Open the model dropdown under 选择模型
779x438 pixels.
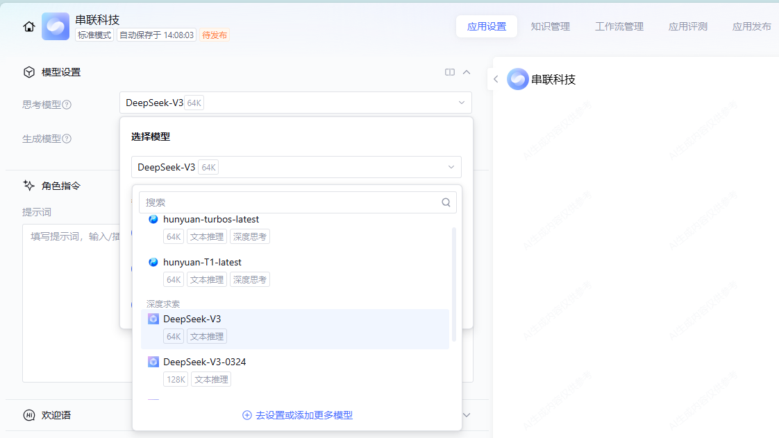(x=296, y=167)
